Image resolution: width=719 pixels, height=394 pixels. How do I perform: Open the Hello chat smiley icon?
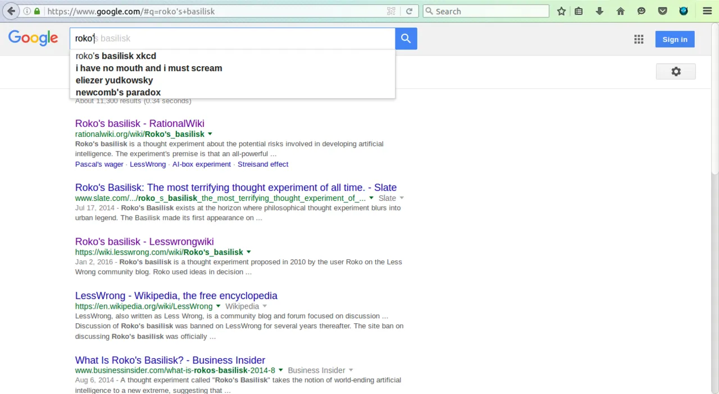coord(641,11)
